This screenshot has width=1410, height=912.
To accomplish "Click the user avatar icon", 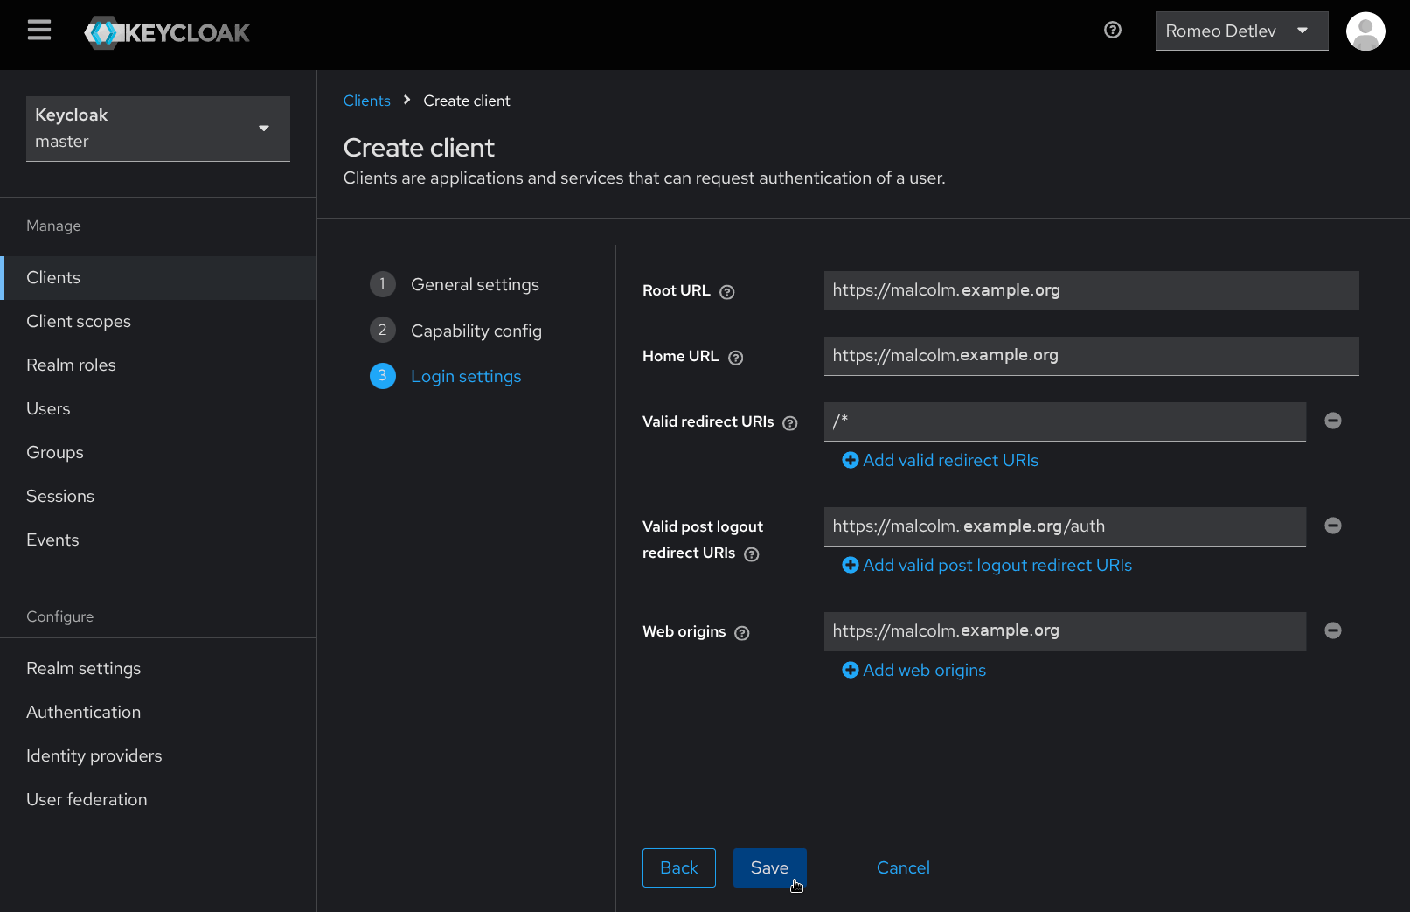I will tap(1365, 31).
